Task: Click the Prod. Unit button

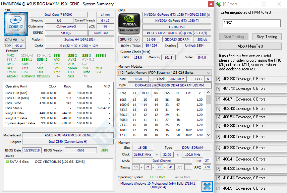Action: [101, 33]
